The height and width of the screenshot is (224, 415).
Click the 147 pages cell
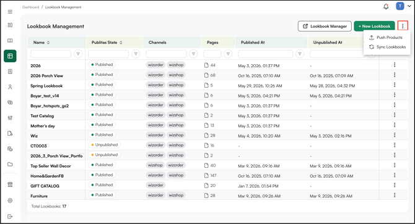point(211,175)
